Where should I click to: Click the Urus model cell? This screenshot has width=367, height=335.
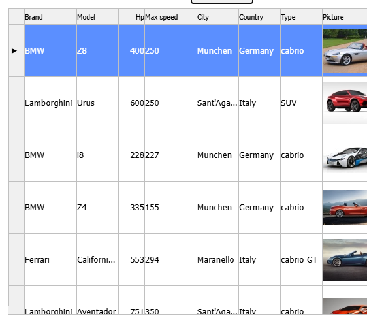point(97,103)
